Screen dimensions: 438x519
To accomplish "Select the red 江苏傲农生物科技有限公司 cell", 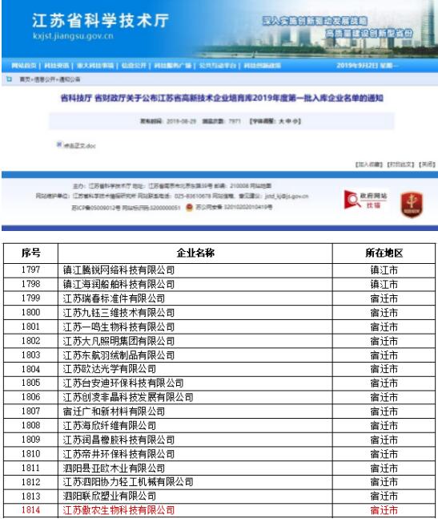I will click(x=195, y=510).
